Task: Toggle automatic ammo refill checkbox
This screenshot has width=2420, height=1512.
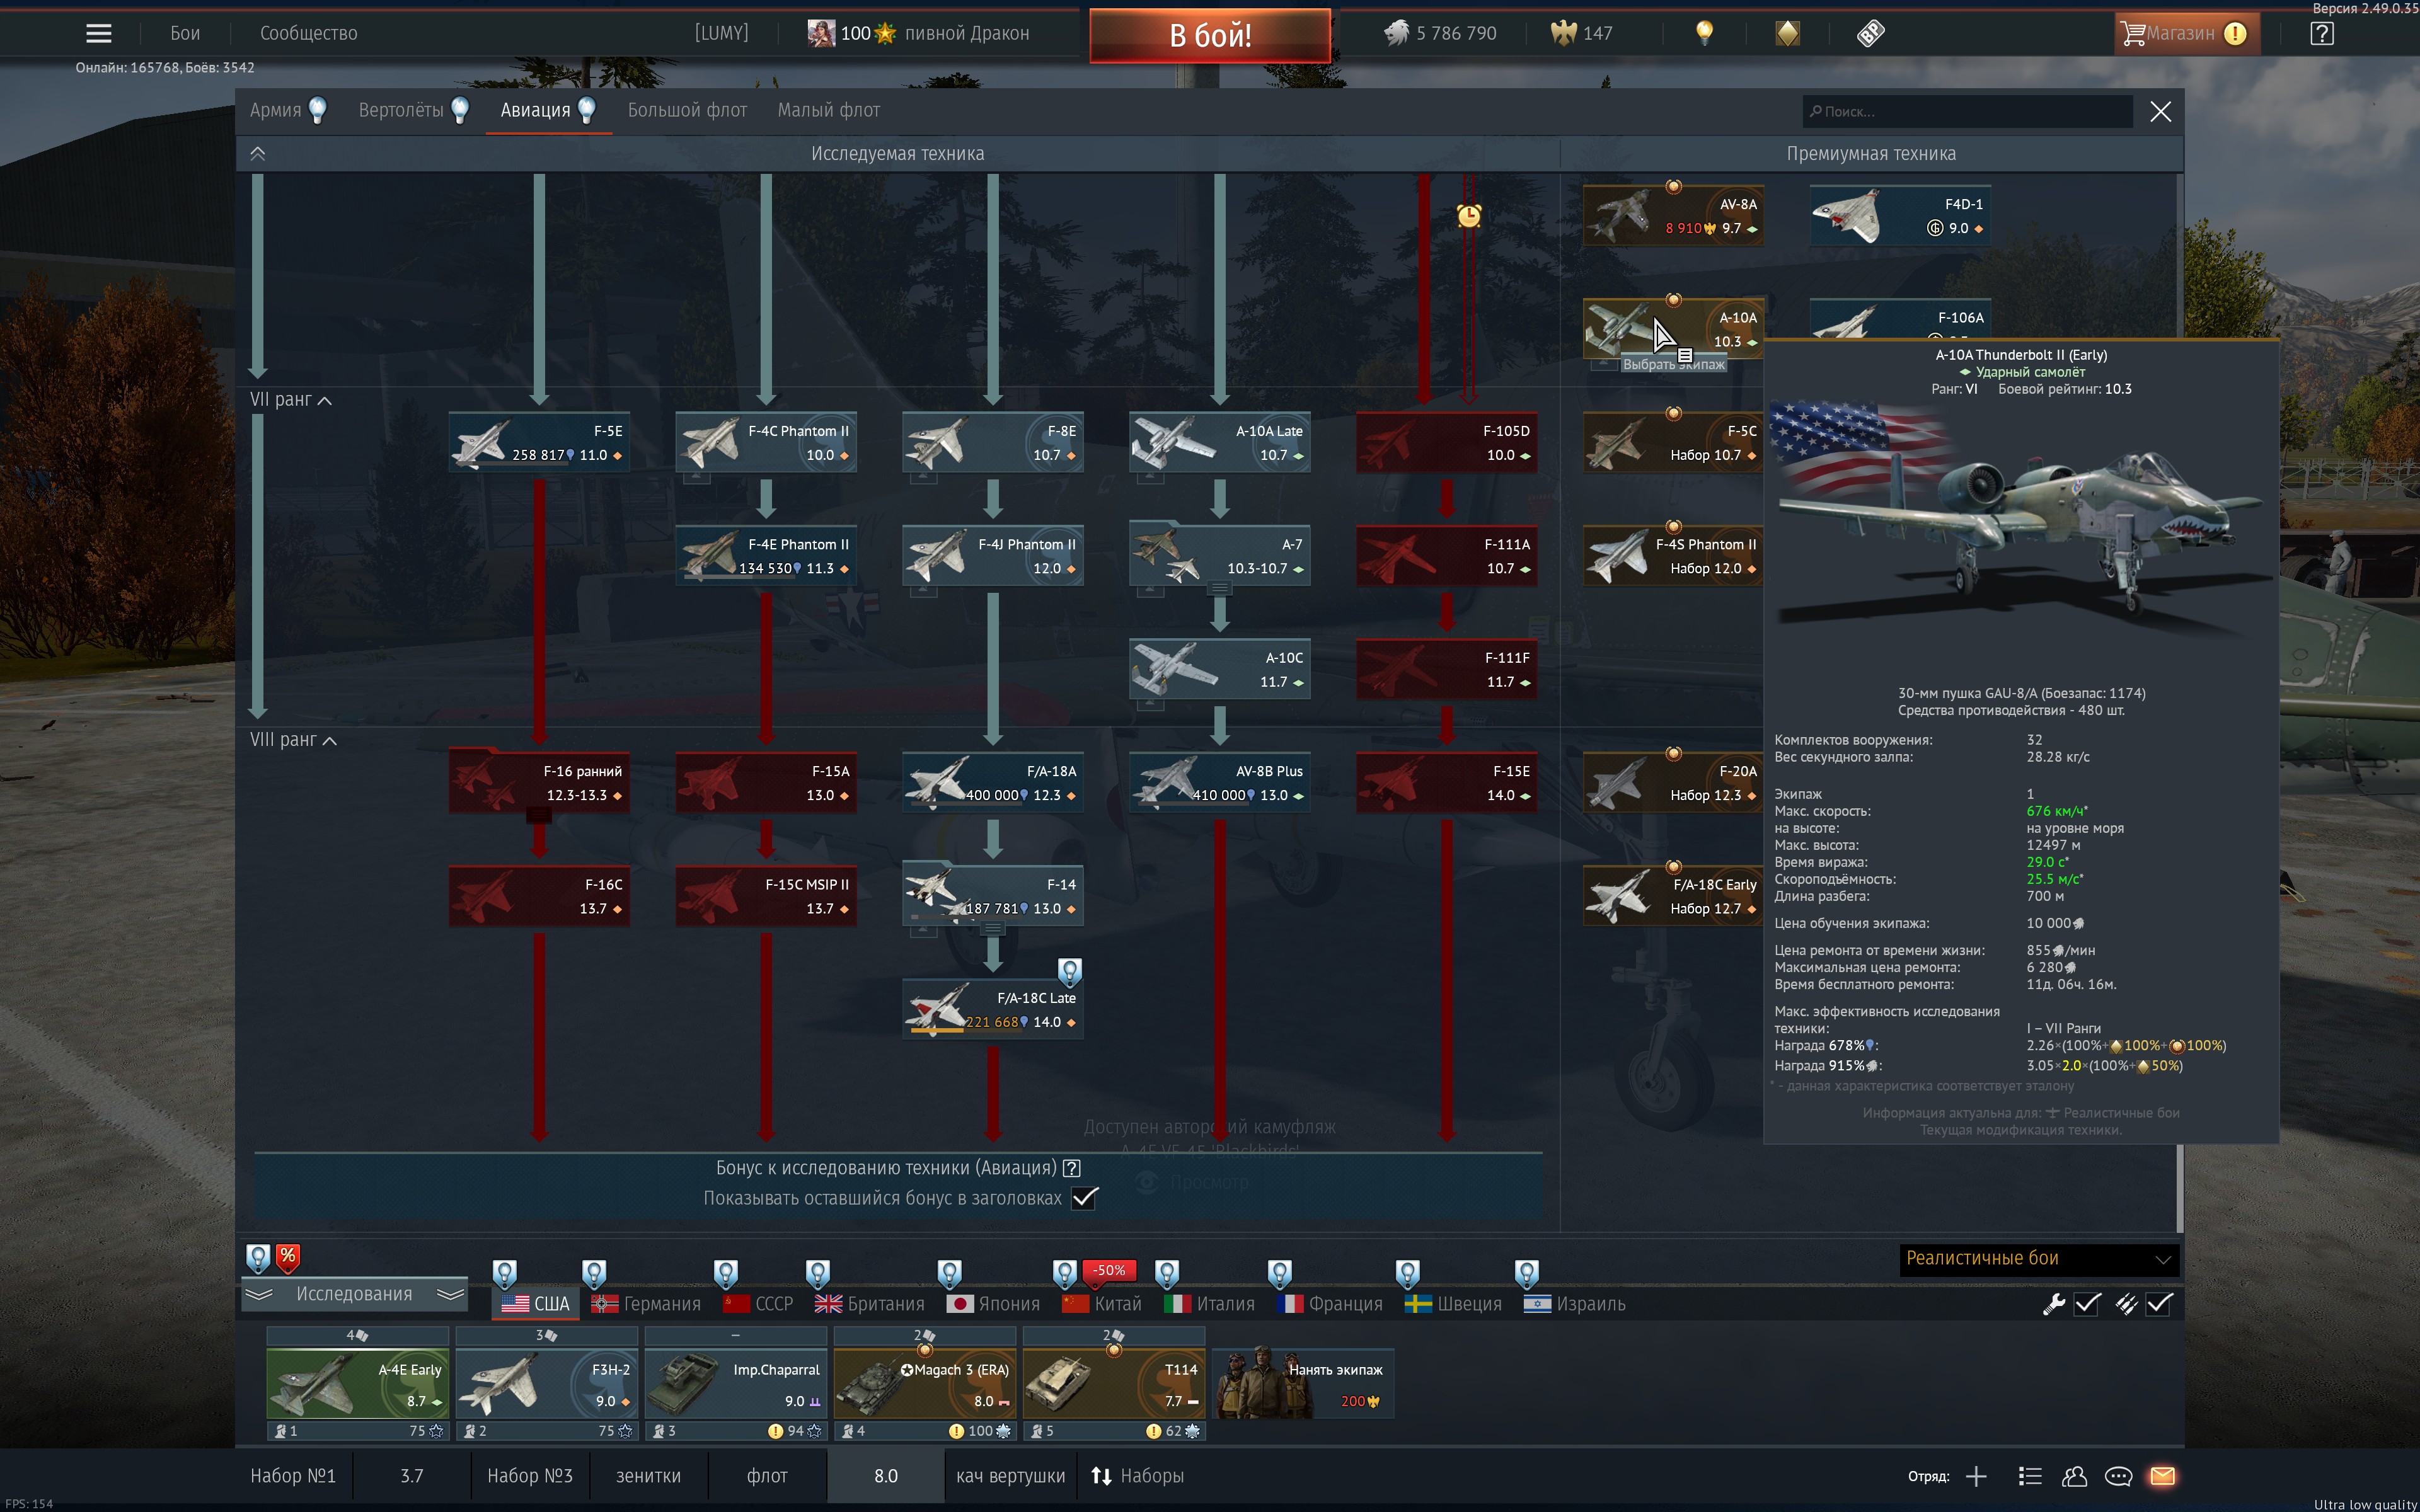Action: pos(2159,1303)
